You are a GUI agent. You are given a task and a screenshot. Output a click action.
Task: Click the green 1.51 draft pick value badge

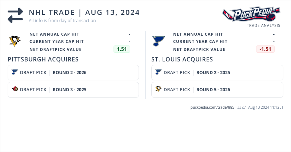click(x=121, y=49)
